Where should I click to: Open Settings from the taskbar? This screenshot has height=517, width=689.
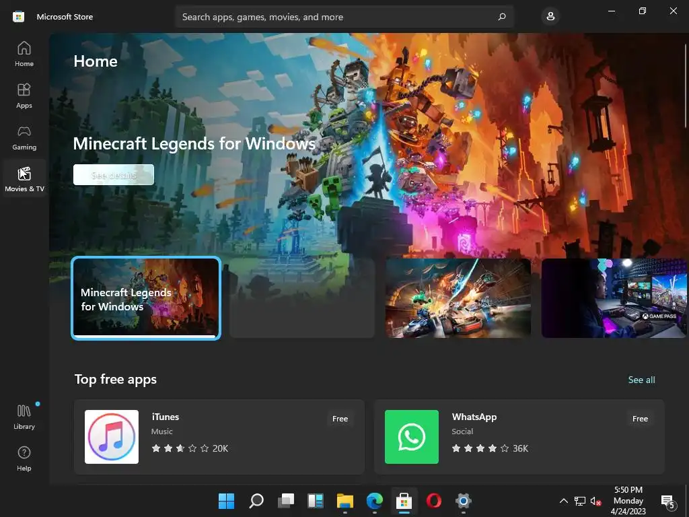pos(463,501)
